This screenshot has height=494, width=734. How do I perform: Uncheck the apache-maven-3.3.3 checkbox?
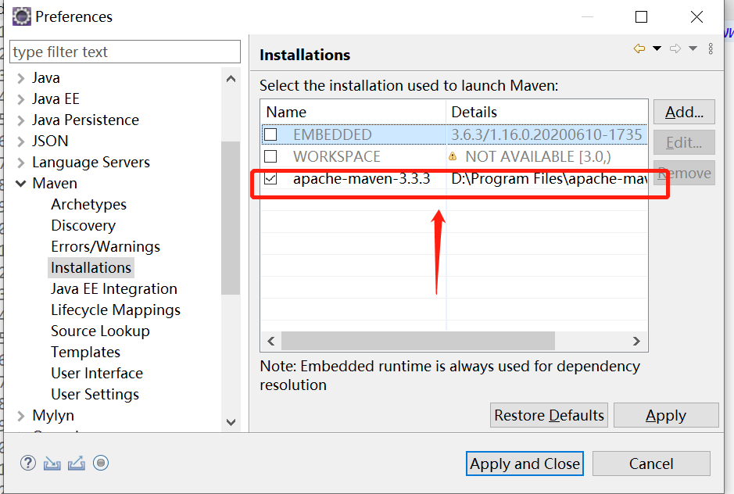coord(270,178)
